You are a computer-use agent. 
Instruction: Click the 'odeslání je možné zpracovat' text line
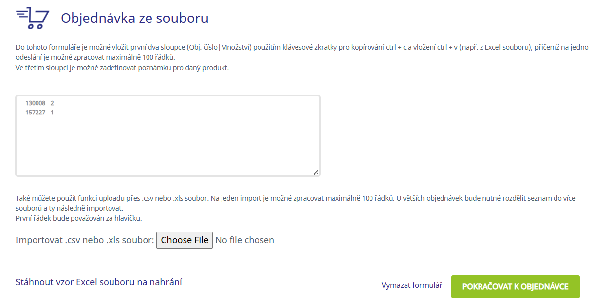(95, 57)
